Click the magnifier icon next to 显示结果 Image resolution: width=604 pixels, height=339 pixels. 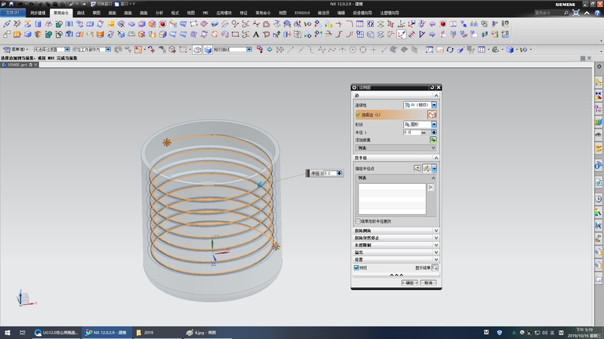pyautogui.click(x=435, y=267)
